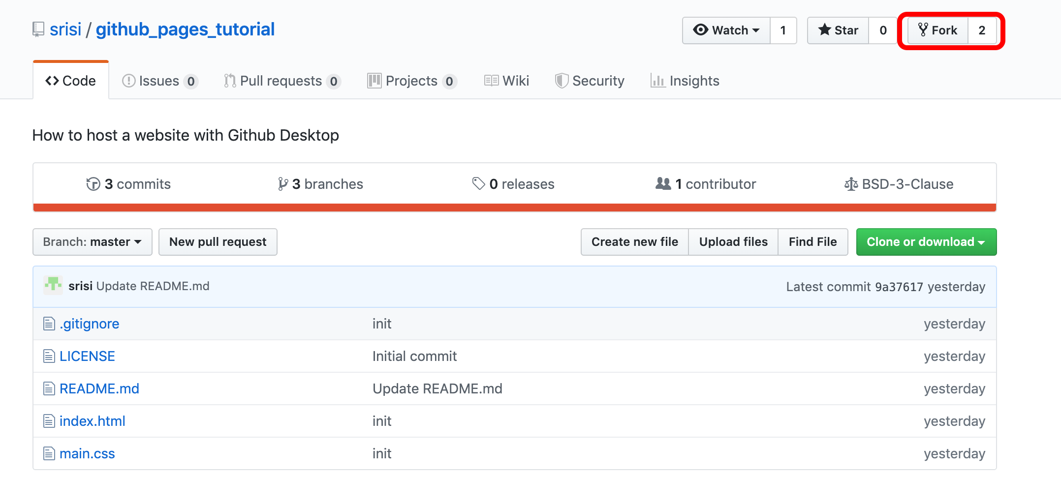This screenshot has height=477, width=1061.
Task: Open the index.html file
Action: click(93, 421)
